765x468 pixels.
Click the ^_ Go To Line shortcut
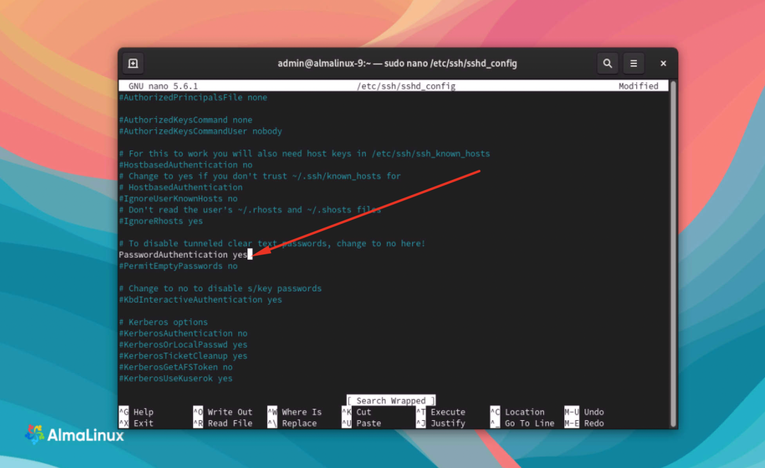(522, 423)
